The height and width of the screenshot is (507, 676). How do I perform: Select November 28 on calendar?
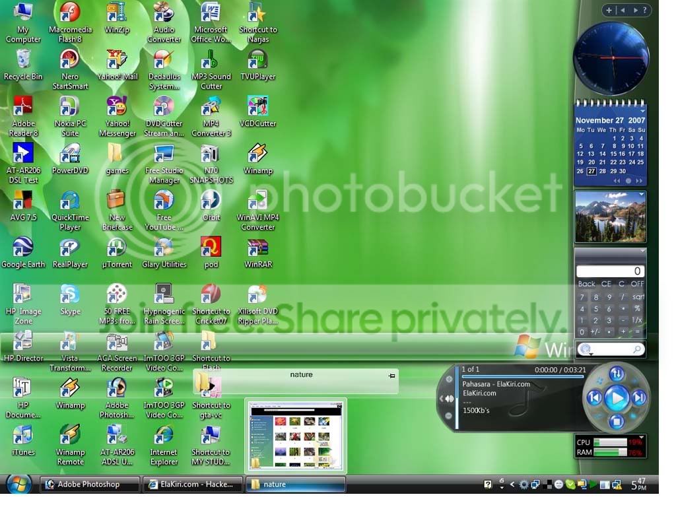click(x=602, y=171)
